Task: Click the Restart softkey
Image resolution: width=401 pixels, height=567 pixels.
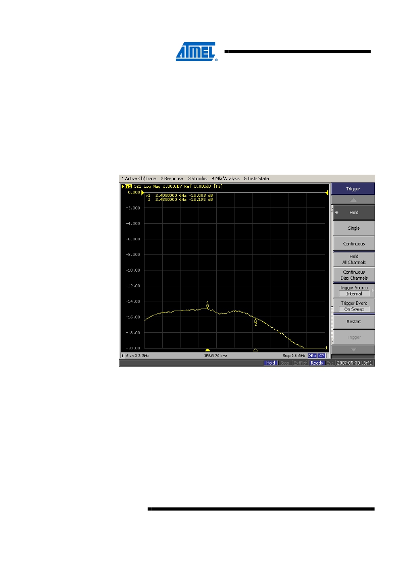Action: pos(354,322)
